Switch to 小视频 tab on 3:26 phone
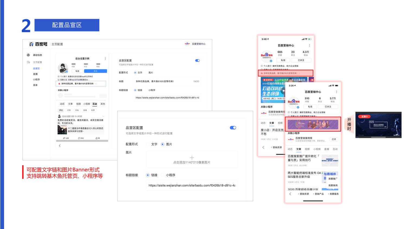Viewport: 407px width, 229px height. pyautogui.click(x=317, y=149)
